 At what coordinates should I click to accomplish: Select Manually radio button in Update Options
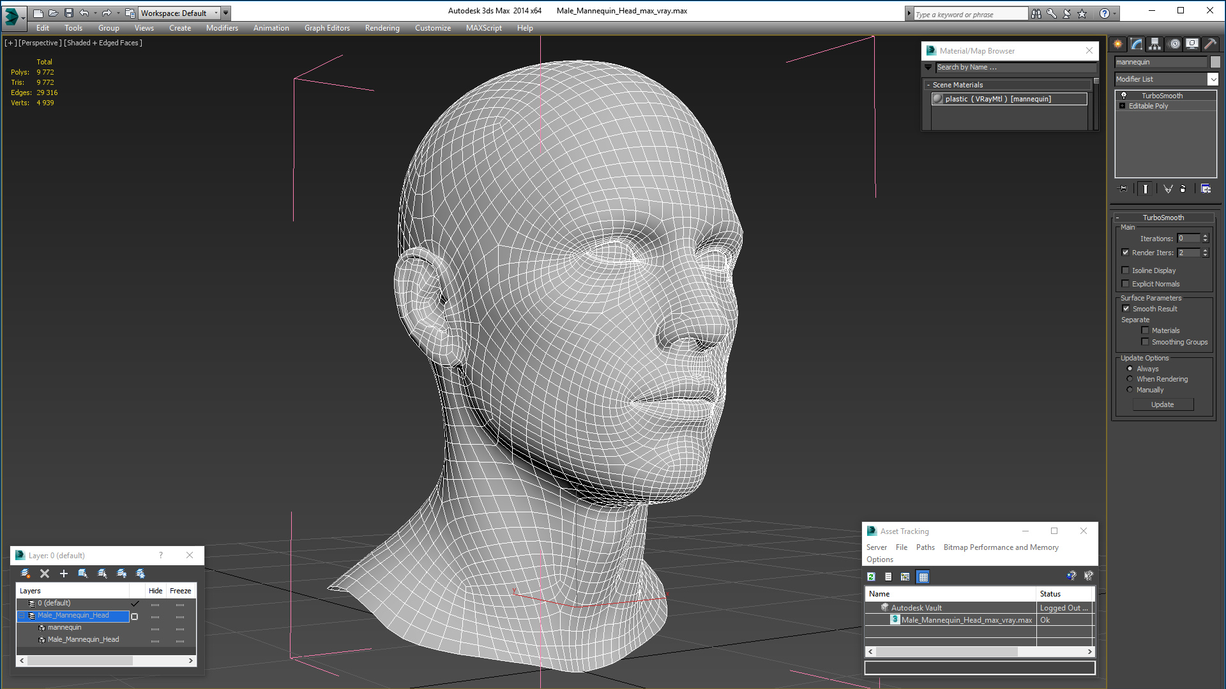point(1130,389)
